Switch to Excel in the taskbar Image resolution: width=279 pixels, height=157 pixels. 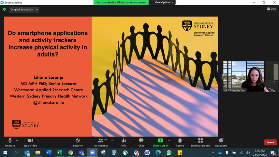[60, 152]
